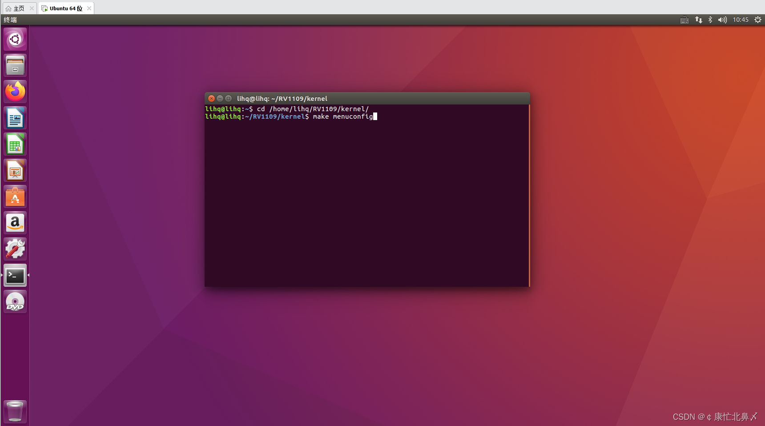765x426 pixels.
Task: Open LibreOffice Writer from the launcher
Action: click(15, 118)
